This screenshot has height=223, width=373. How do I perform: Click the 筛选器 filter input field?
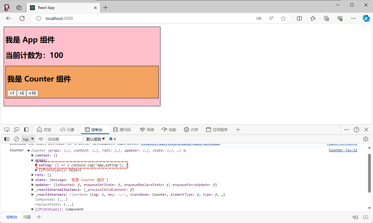tap(65, 139)
